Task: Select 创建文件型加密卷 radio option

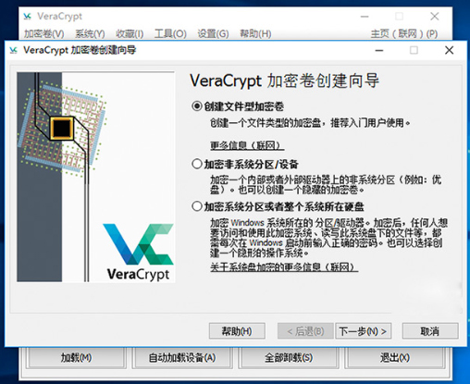Action: click(x=197, y=106)
